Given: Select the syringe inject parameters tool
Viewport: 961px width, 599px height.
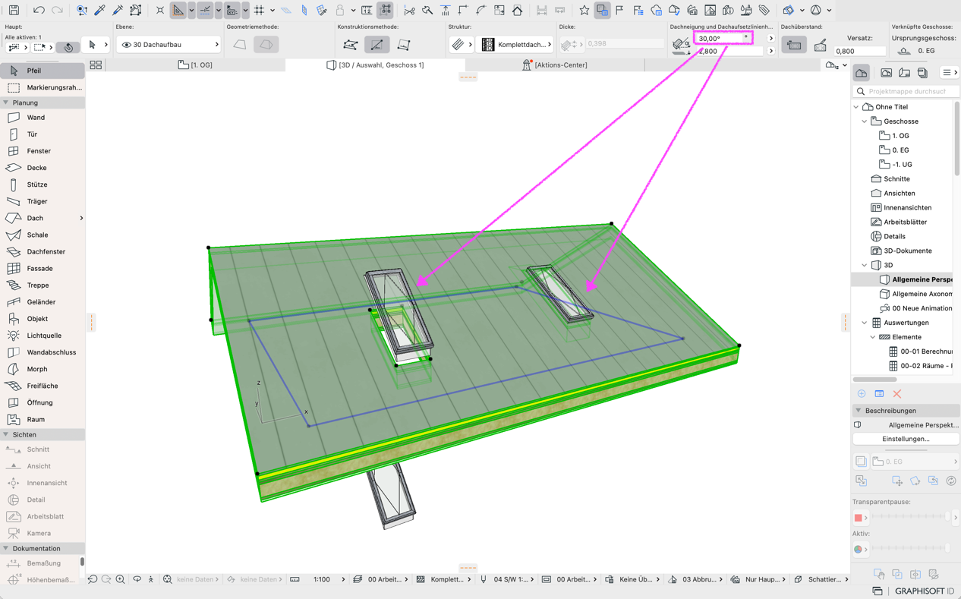Looking at the screenshot, I should click(x=118, y=11).
